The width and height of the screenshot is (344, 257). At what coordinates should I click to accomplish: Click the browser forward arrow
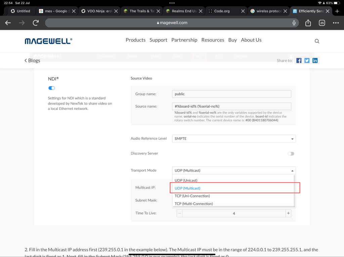[x=22, y=23]
